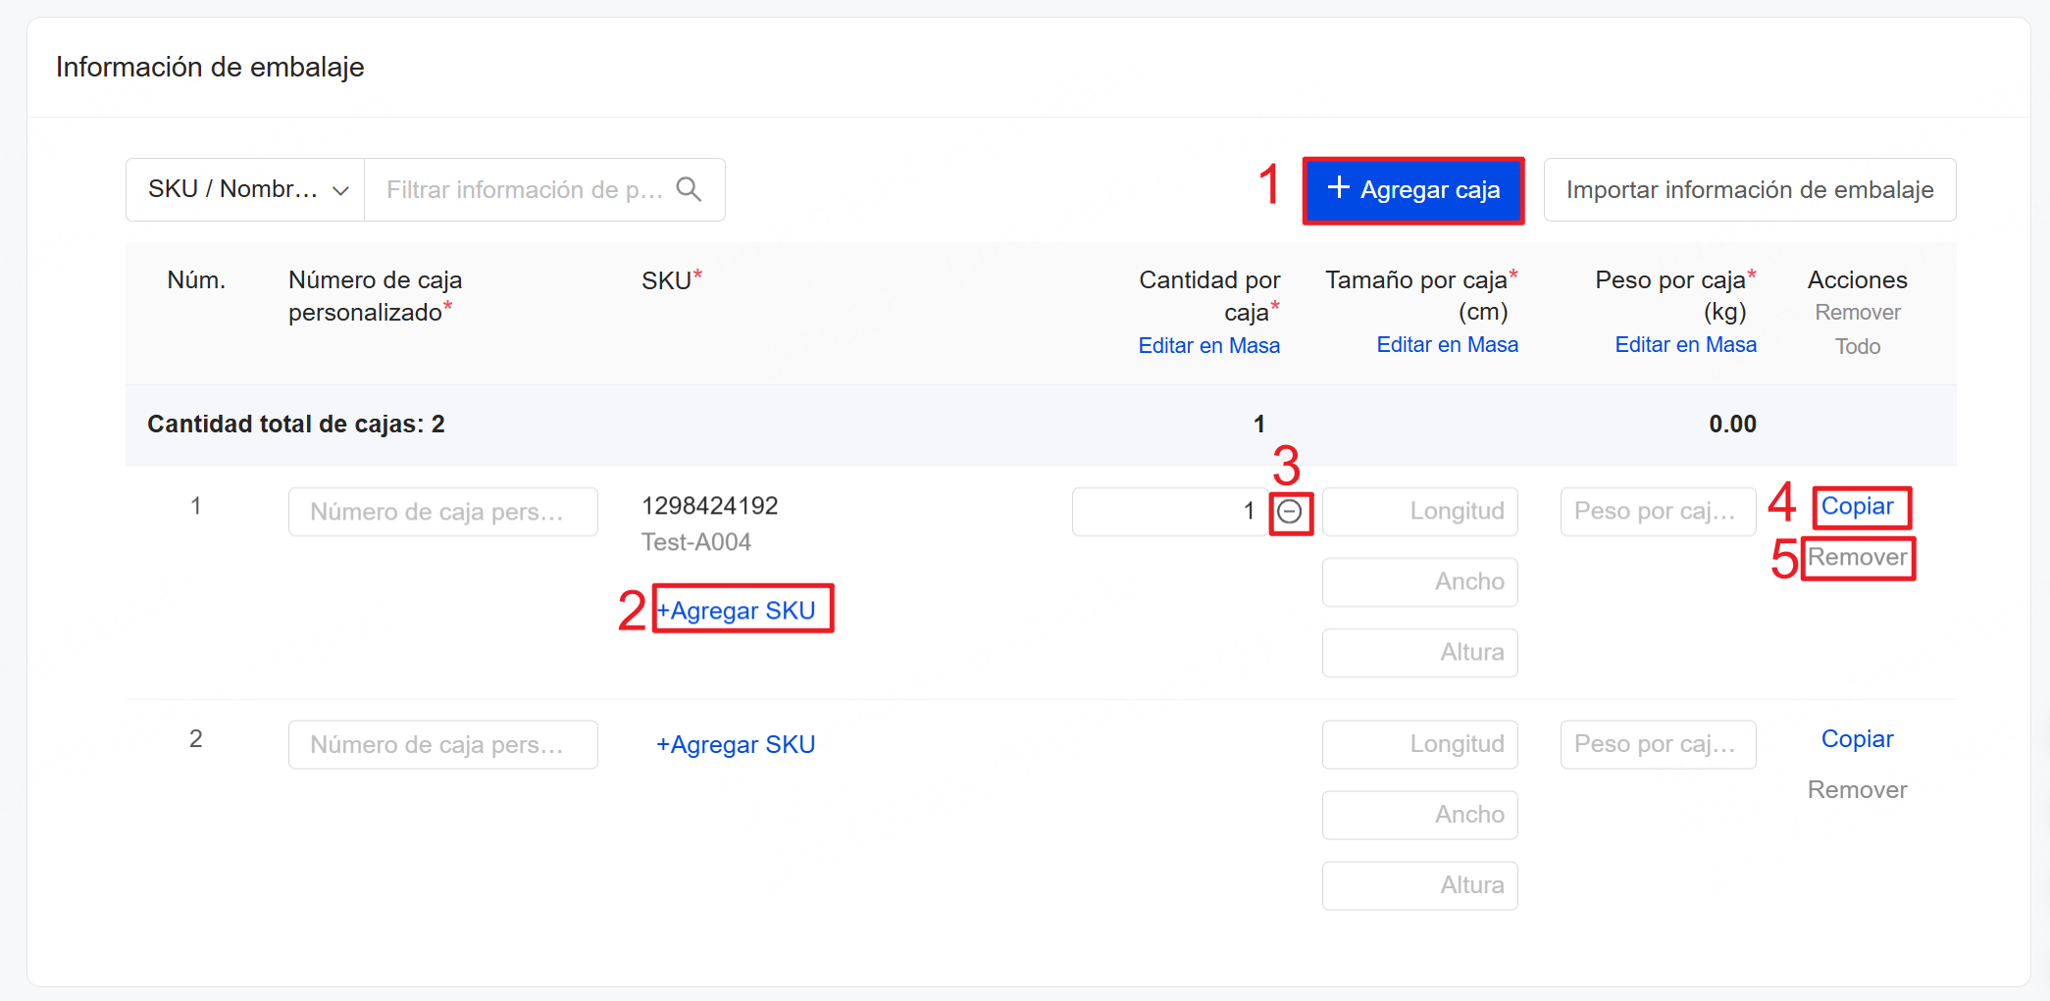Viewport: 2050px width, 1001px height.
Task: Focus Longitud field of box 2
Action: point(1420,745)
